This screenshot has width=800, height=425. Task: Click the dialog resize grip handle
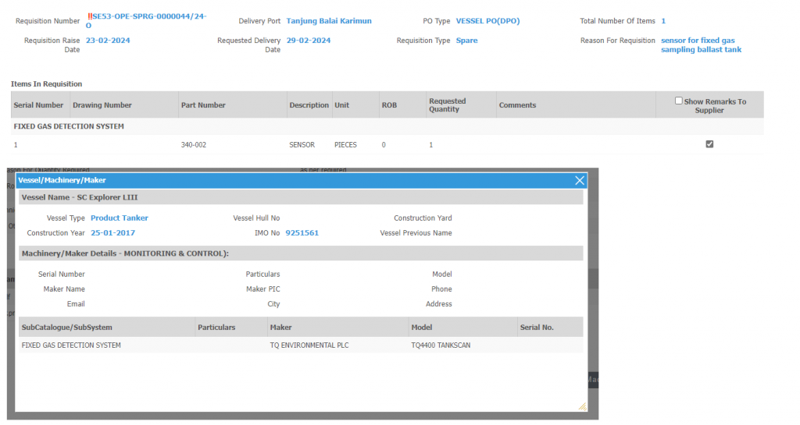(581, 406)
